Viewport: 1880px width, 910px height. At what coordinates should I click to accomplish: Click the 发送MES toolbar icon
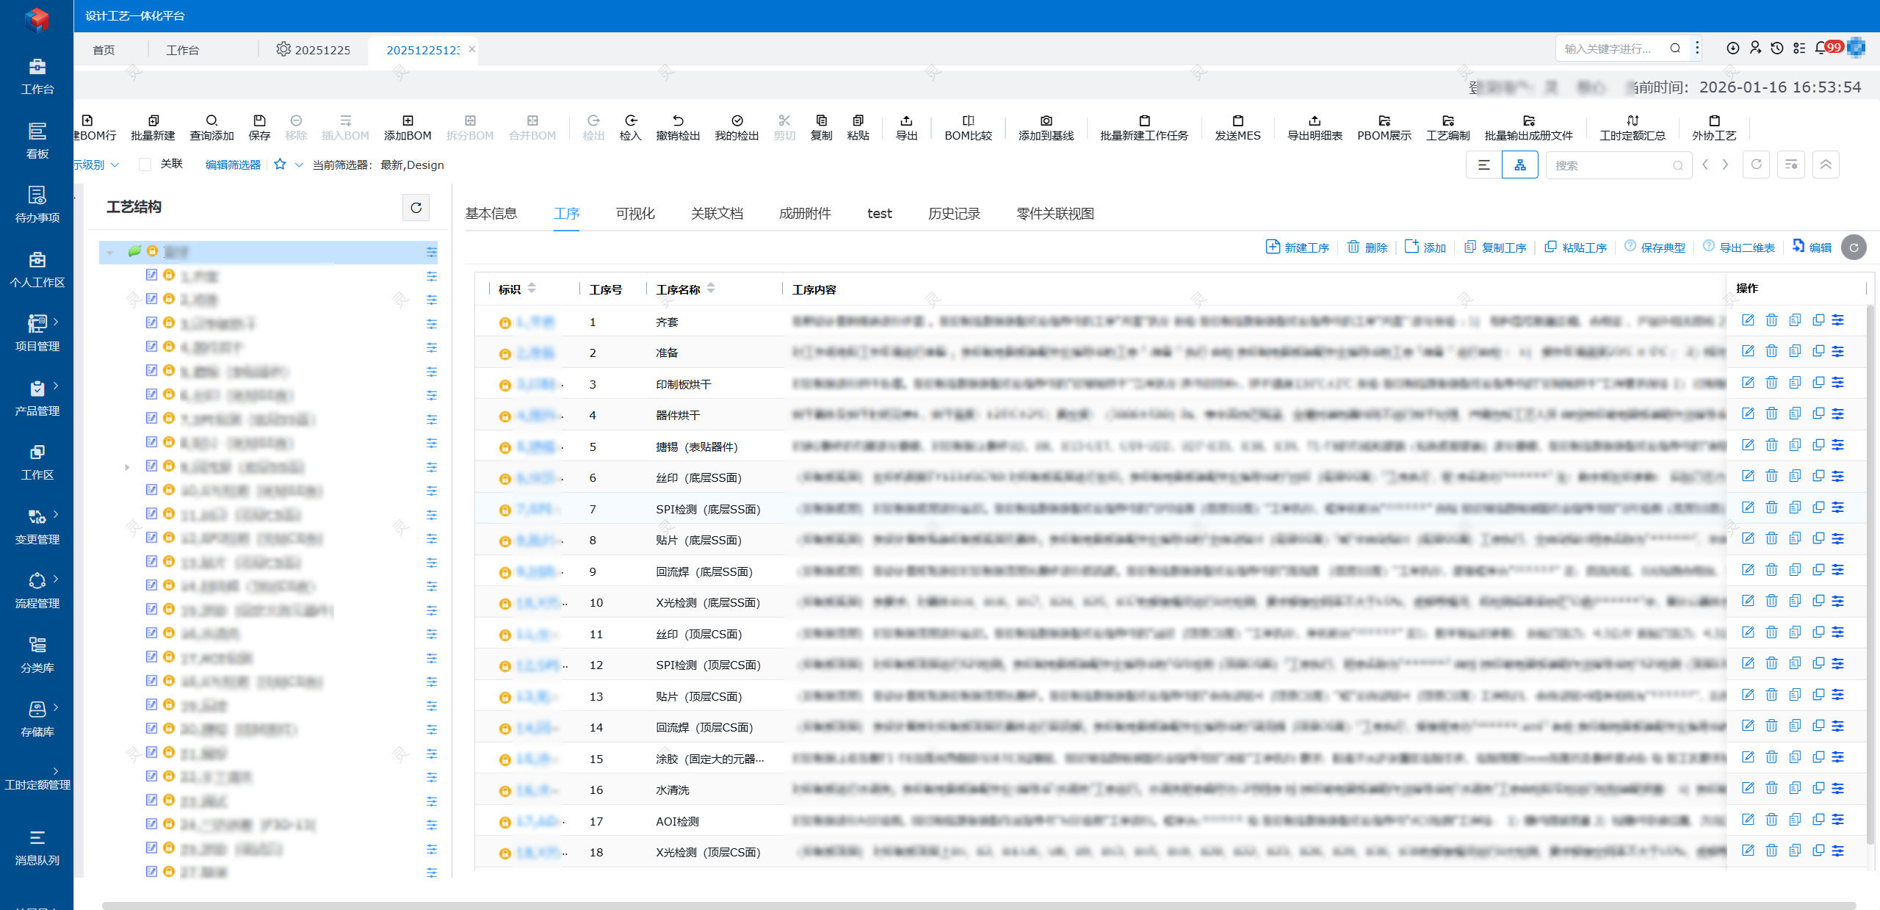[x=1237, y=121]
